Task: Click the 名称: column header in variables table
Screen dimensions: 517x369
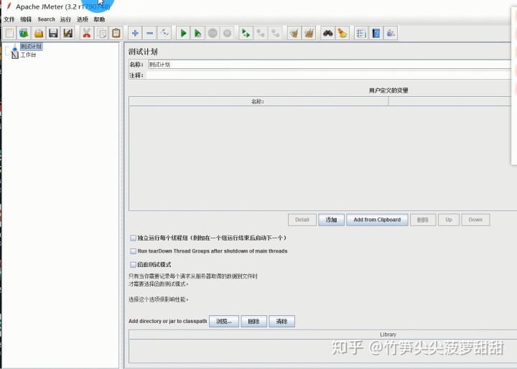Action: pyautogui.click(x=258, y=101)
